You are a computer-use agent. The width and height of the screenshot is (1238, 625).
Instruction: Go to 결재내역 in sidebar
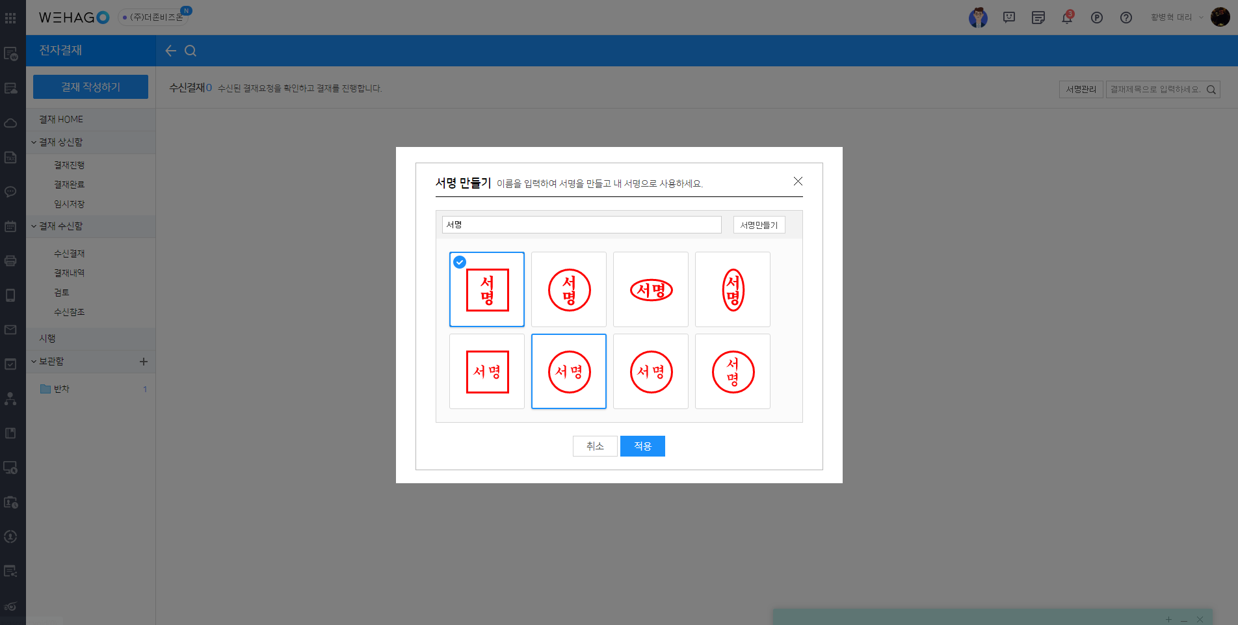[x=70, y=273]
